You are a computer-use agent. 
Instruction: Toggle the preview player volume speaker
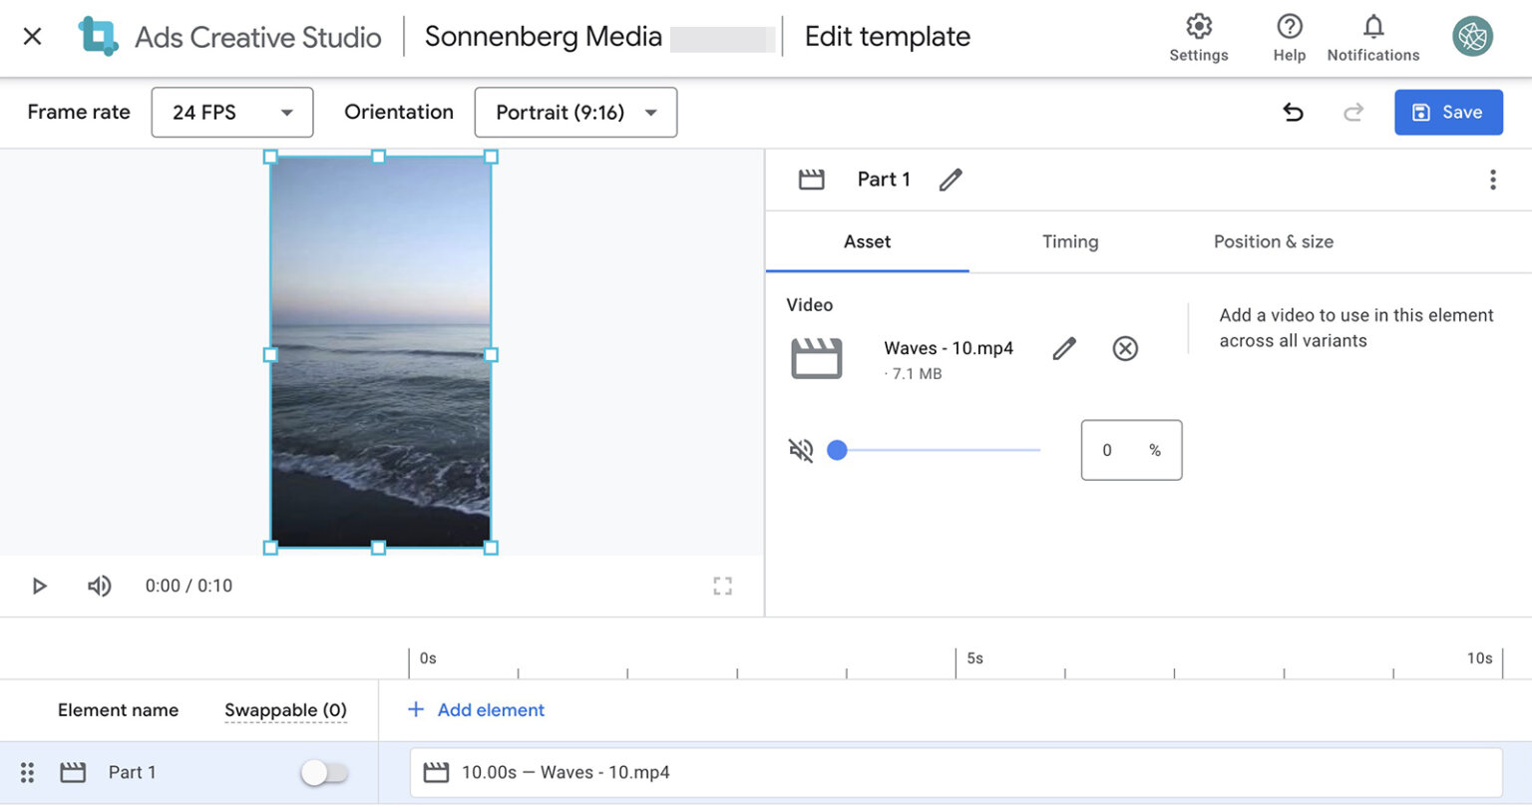pos(99,586)
